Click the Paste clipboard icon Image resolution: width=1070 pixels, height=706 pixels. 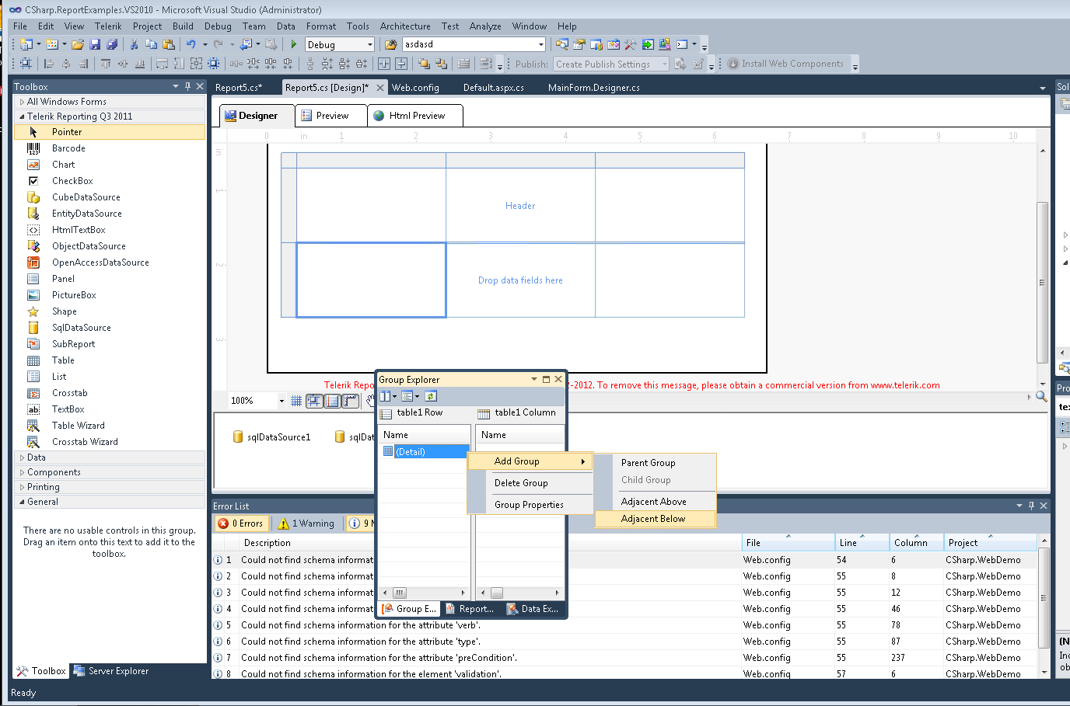click(168, 44)
